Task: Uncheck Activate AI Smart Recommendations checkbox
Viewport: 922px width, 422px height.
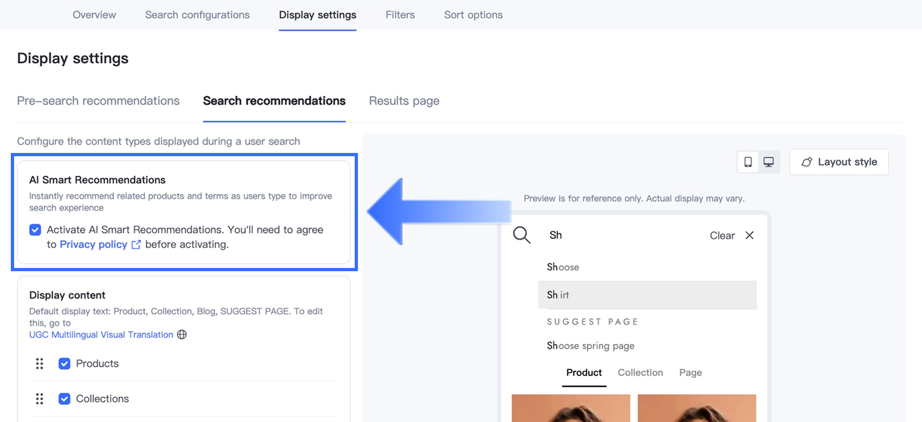Action: (35, 230)
